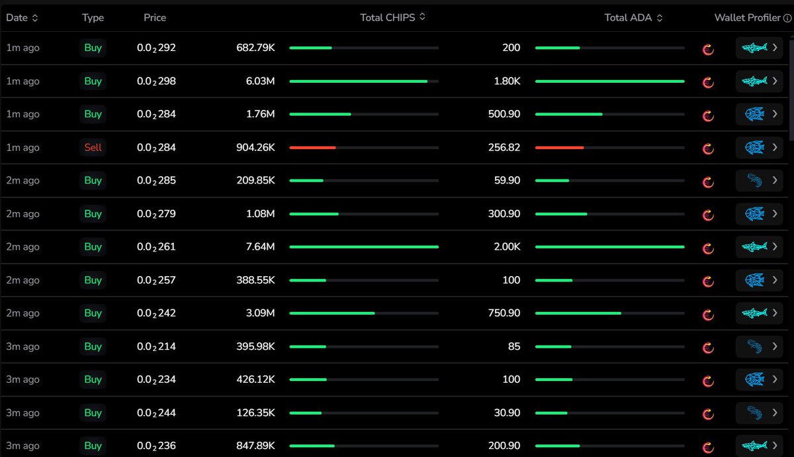This screenshot has height=457, width=794.
Task: Click the red swirl DEX icon in the 682.79K row
Action: click(708, 48)
